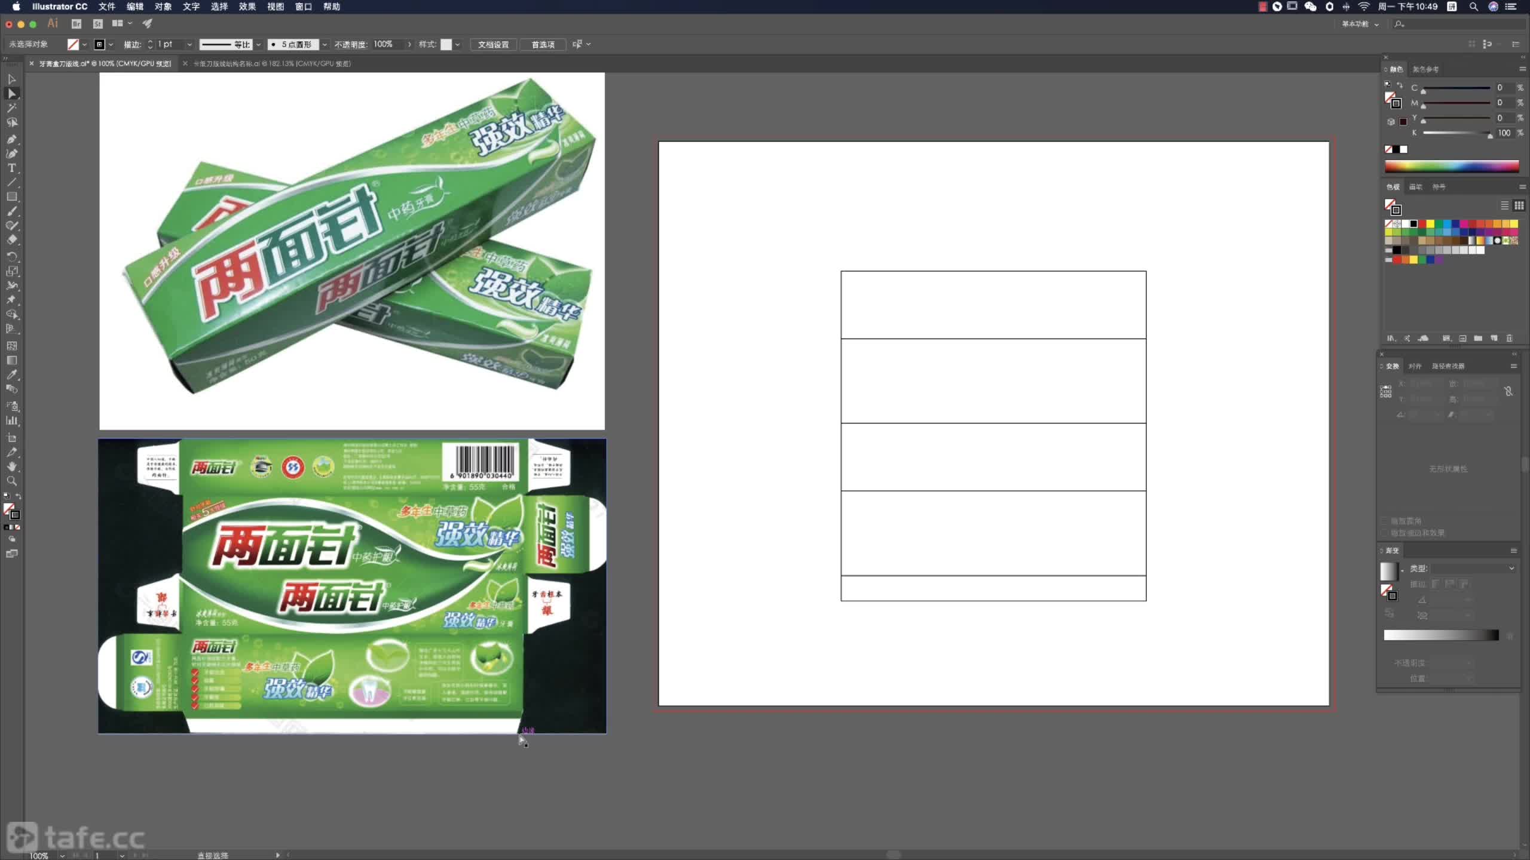Click the gradient ramp slider
This screenshot has width=1530, height=860.
click(1441, 635)
